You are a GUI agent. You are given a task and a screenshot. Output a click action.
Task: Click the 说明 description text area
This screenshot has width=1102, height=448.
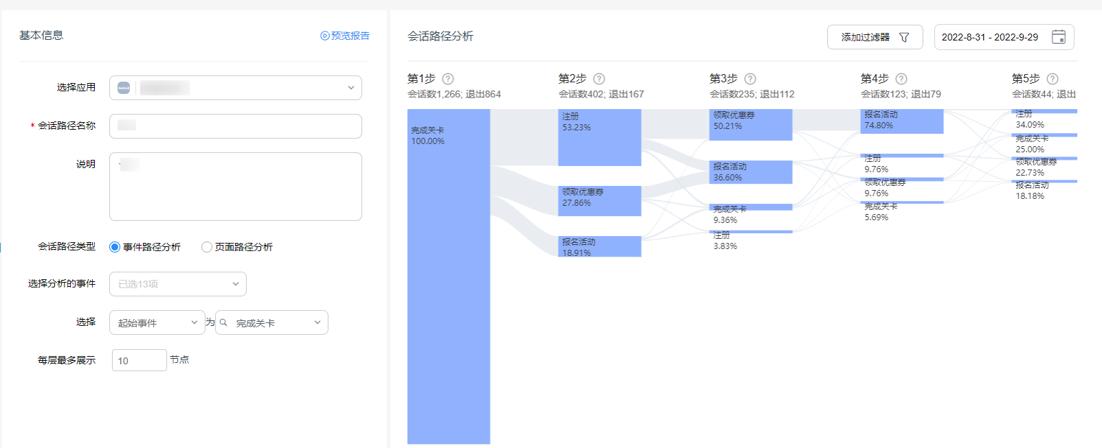235,187
